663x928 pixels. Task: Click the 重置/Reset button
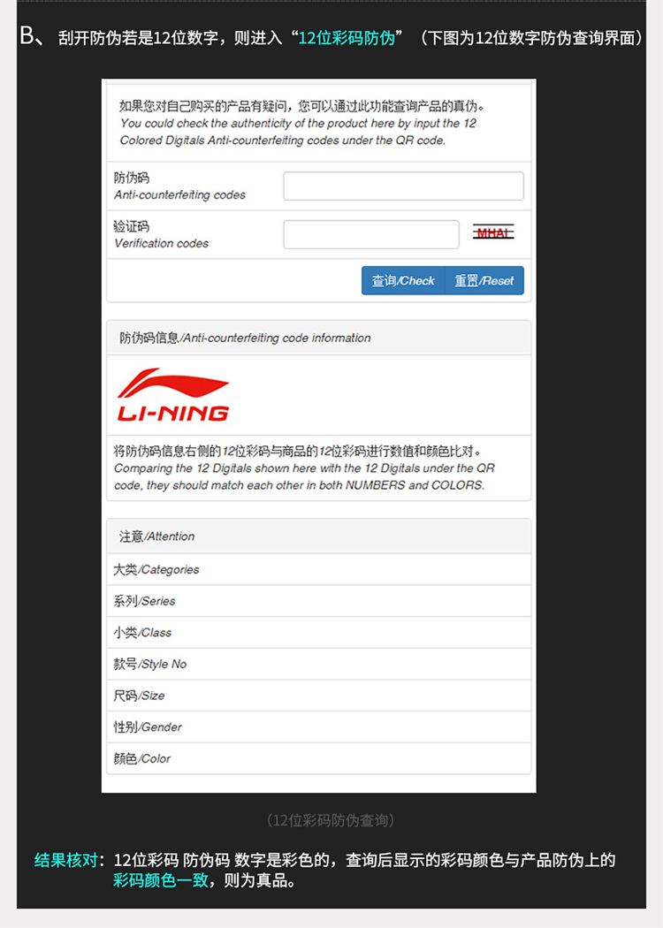(x=484, y=280)
